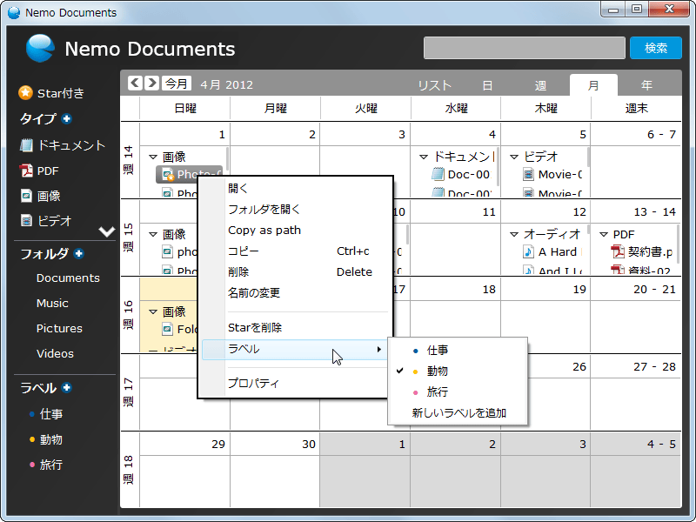This screenshot has width=696, height=522.
Task: Click the Nemo Documents globe logo
Action: coord(40,48)
